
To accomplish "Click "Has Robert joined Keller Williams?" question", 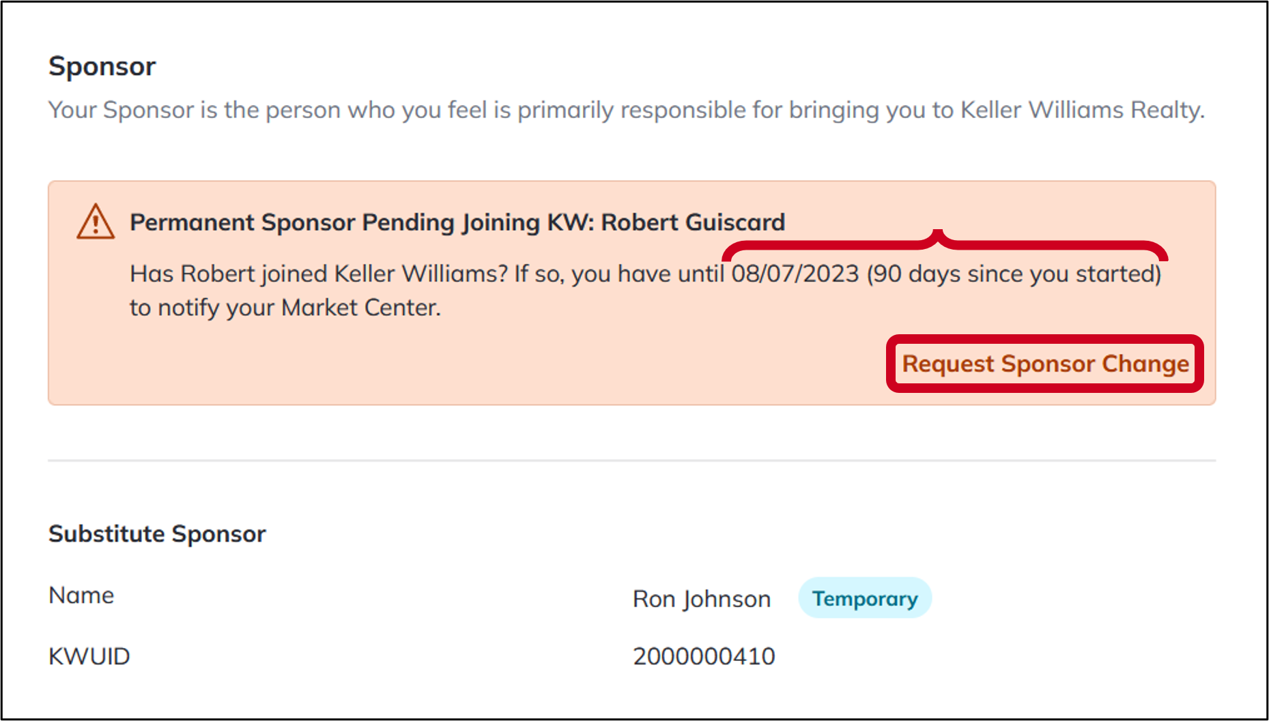I will 319,274.
